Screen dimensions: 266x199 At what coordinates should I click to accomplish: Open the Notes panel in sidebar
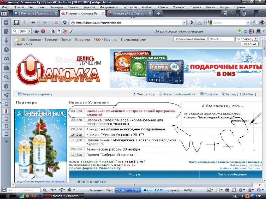(6, 32)
